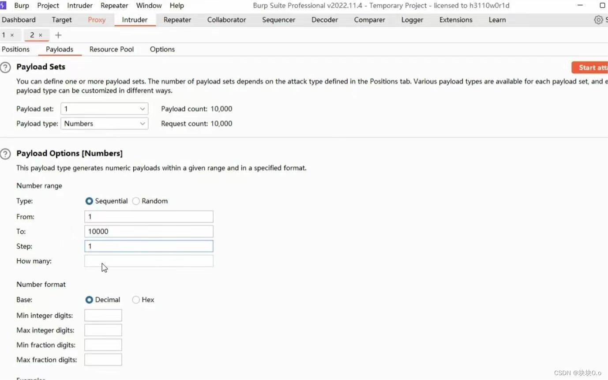The height and width of the screenshot is (380, 608).
Task: Open the Project menu
Action: 48,5
